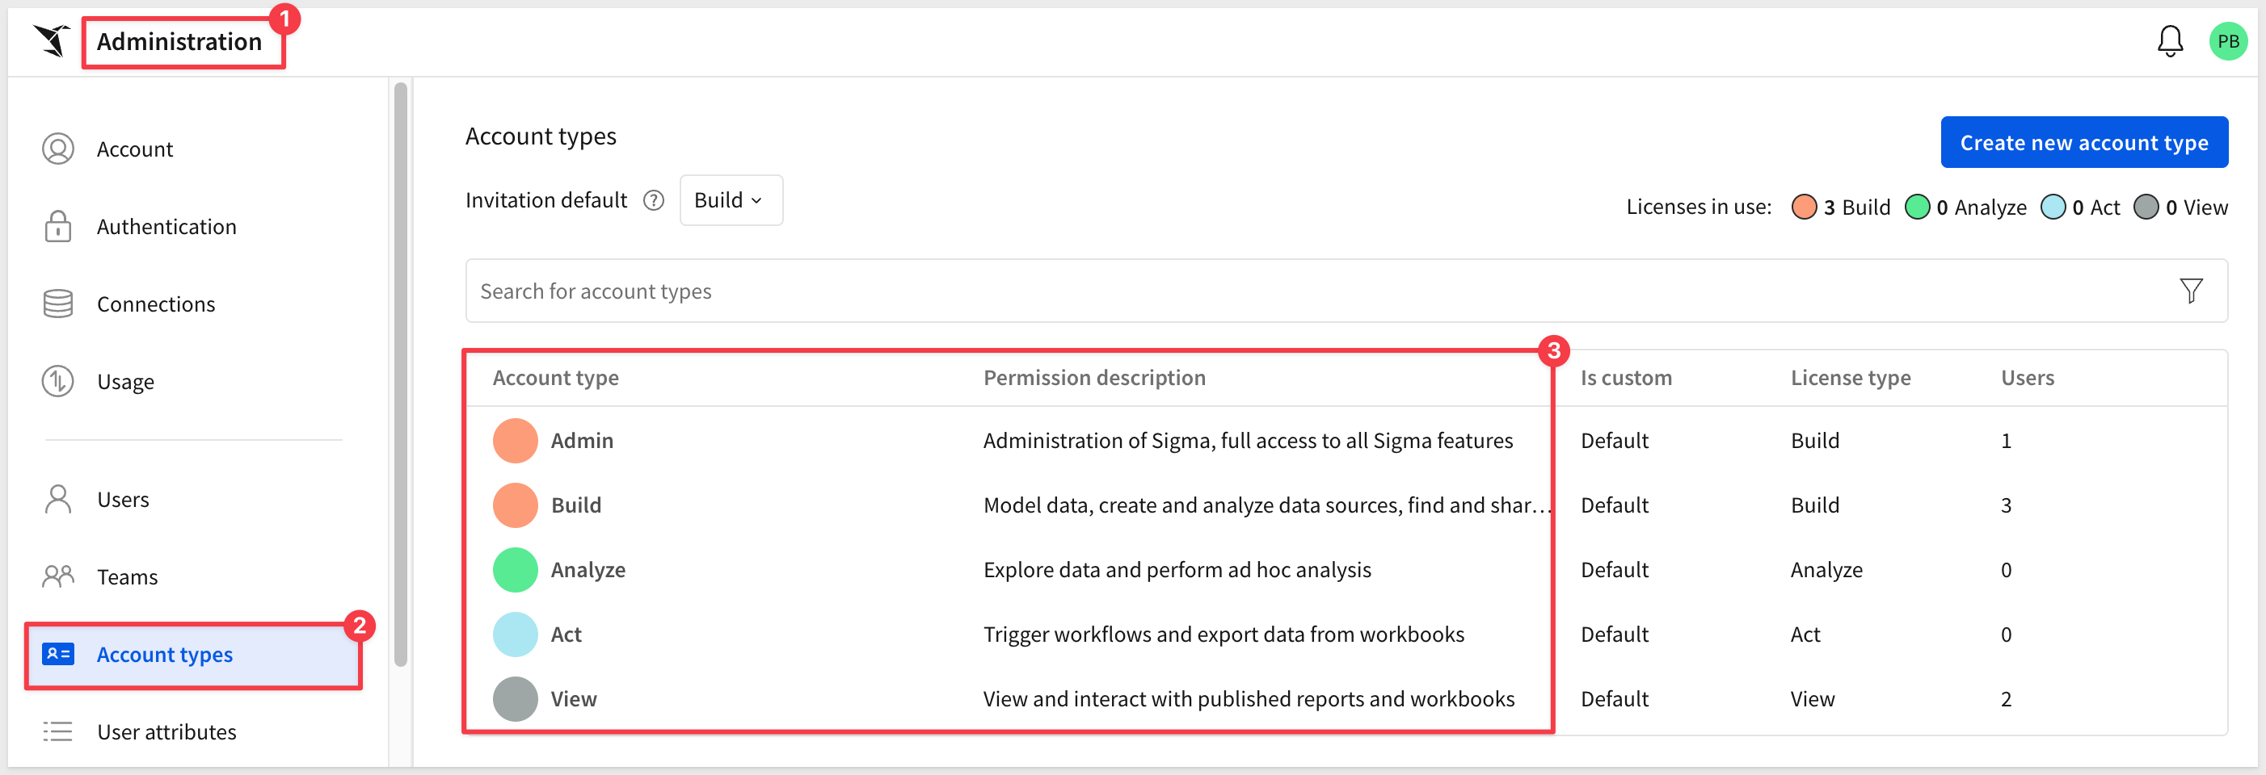Click the 'Invitation default' label
This screenshot has width=2266, height=775.
click(x=546, y=200)
